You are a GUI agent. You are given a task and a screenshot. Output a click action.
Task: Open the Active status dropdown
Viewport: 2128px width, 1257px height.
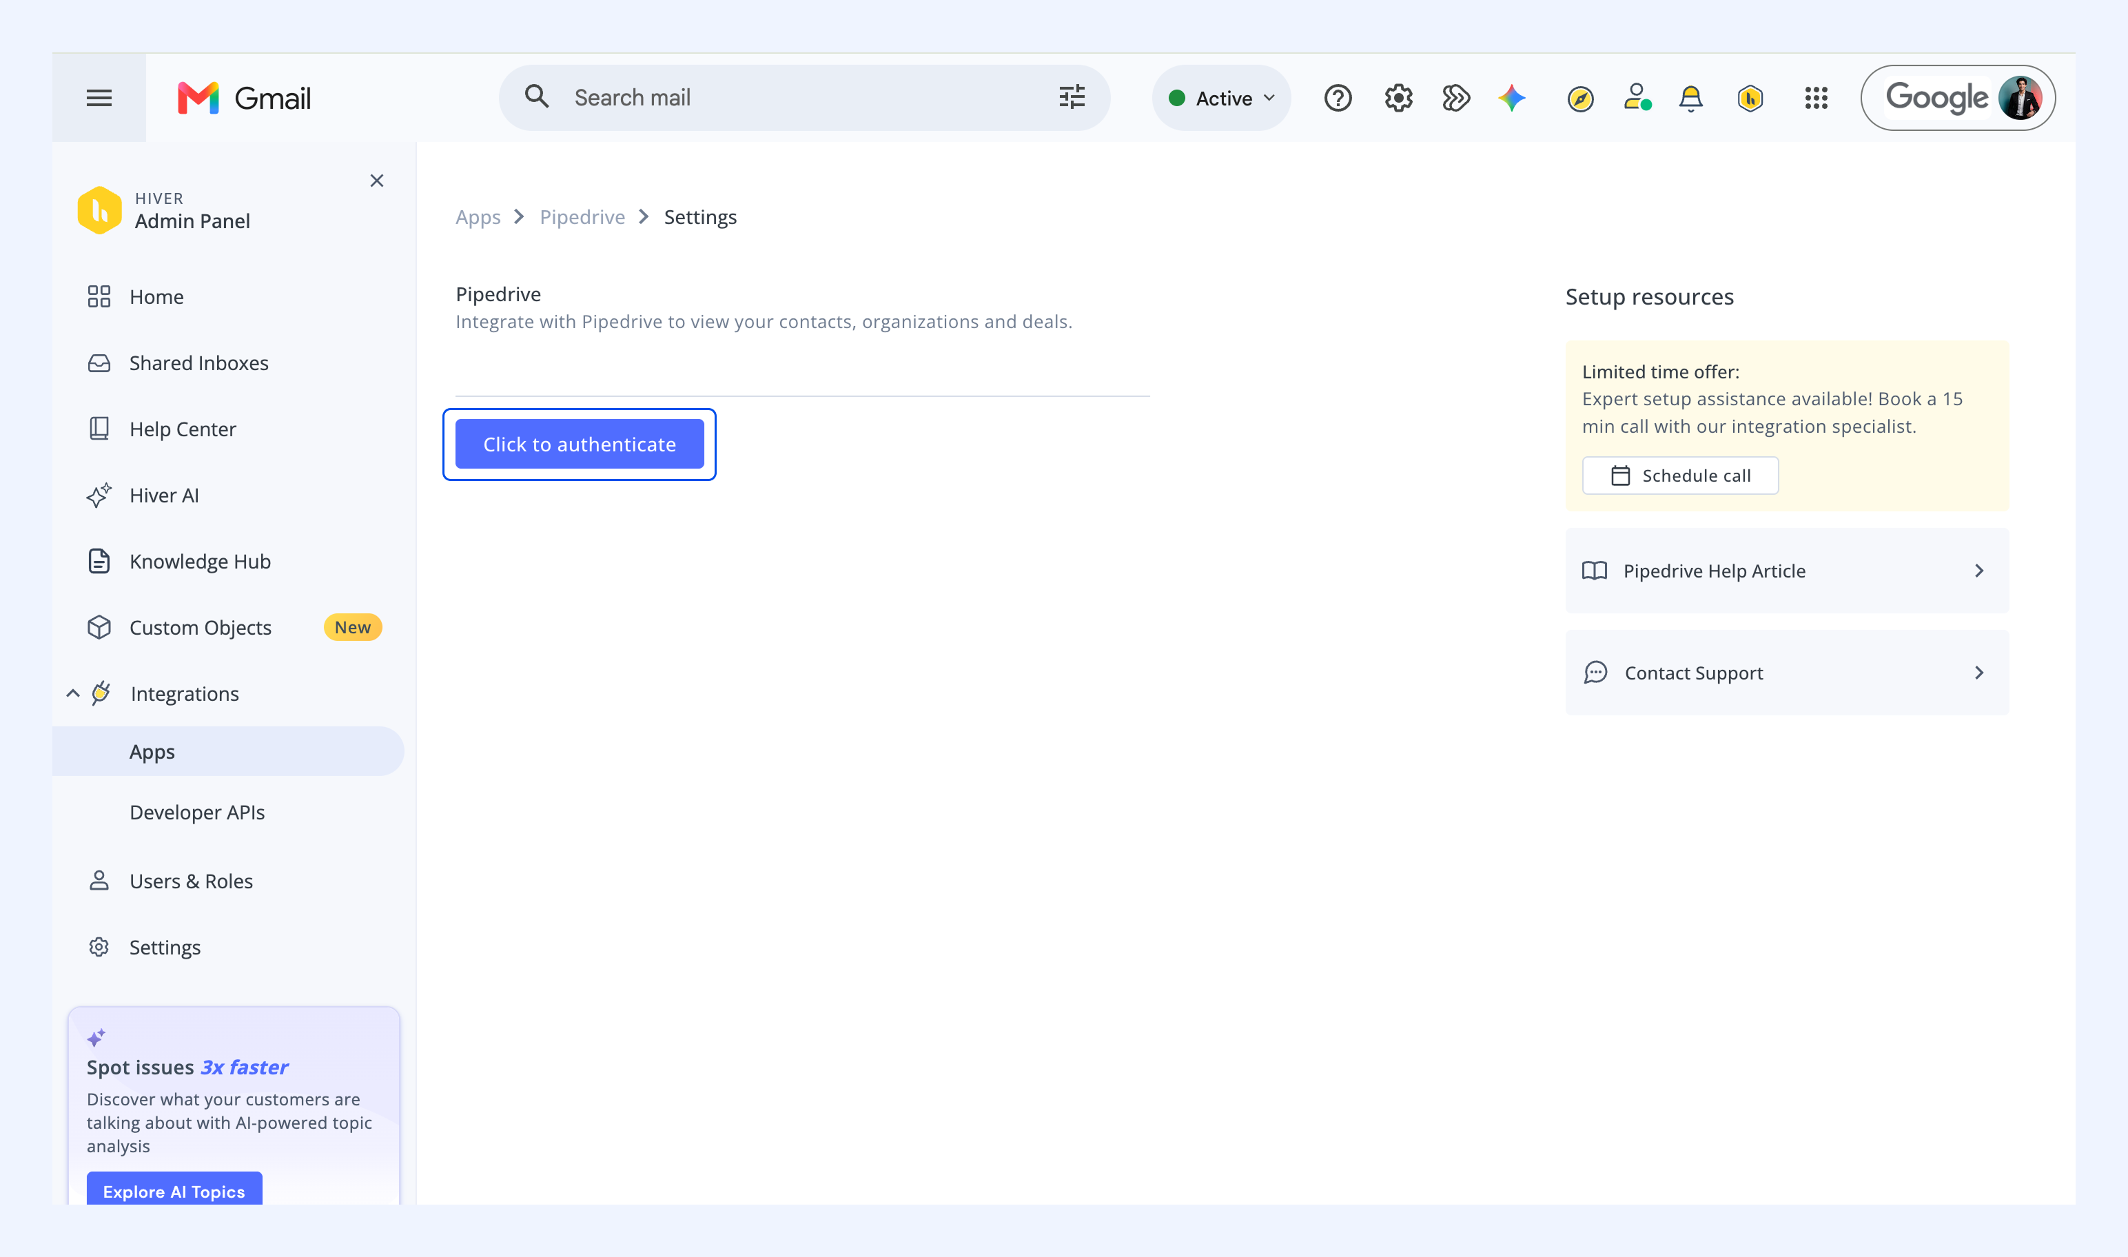pyautogui.click(x=1221, y=99)
